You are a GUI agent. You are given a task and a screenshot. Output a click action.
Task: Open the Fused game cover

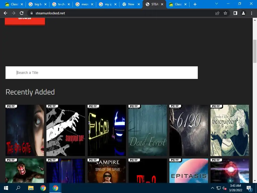click(107, 130)
